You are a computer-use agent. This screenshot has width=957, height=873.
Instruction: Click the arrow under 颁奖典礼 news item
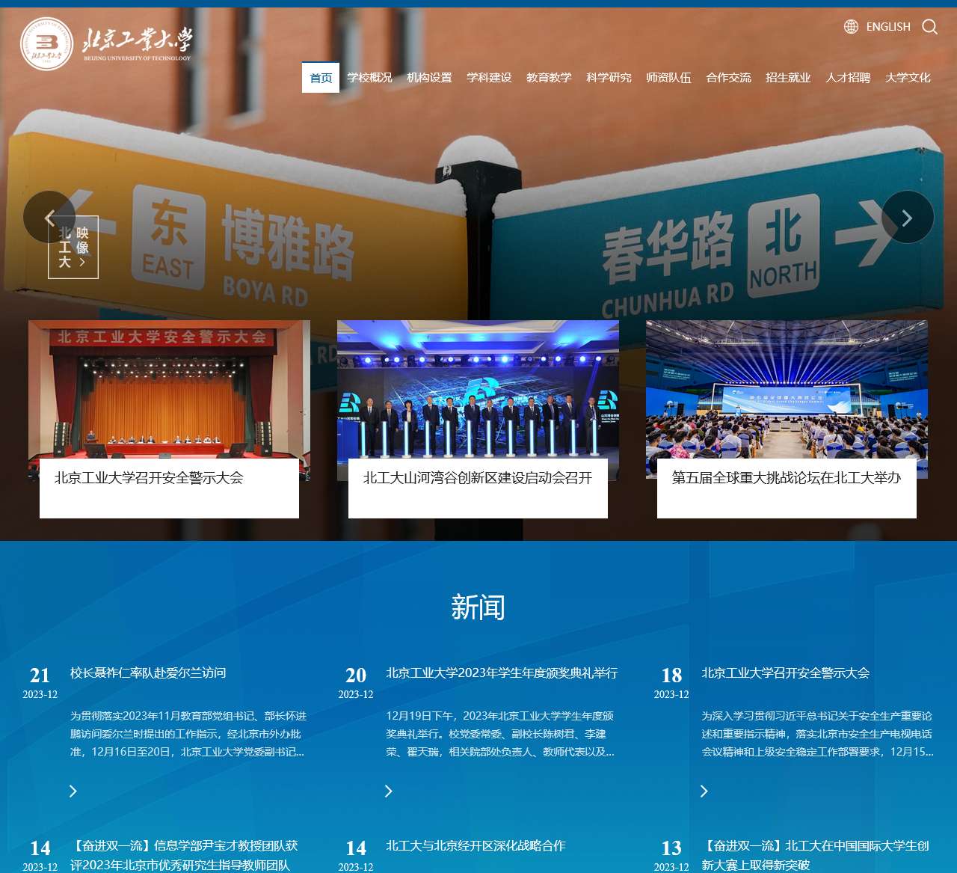click(x=390, y=791)
